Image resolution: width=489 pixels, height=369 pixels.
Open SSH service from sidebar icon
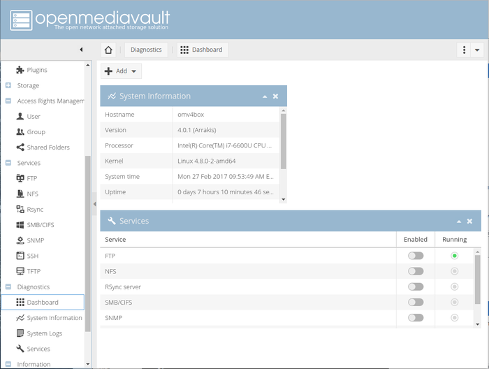[20, 256]
